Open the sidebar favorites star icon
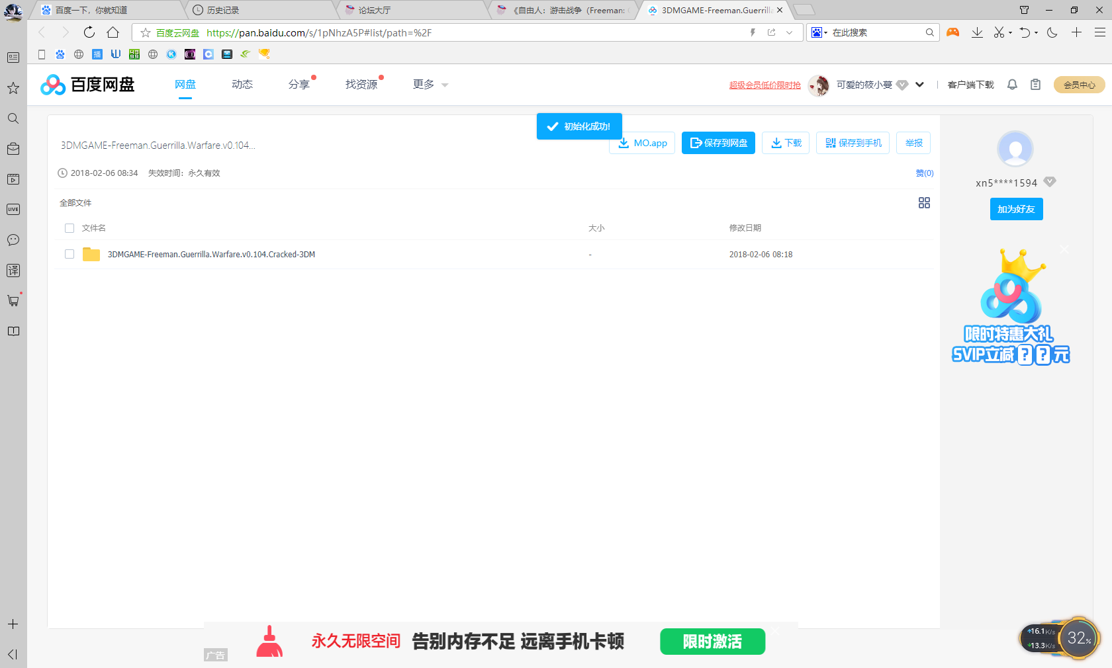Screen dimensions: 1112x668 [13, 88]
